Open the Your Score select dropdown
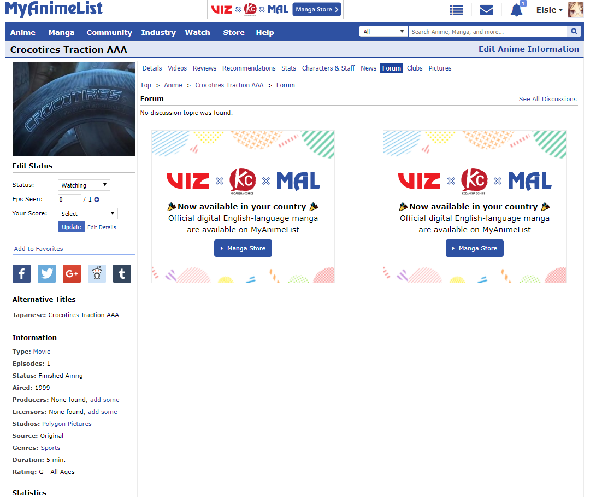590x497 pixels. 87,213
